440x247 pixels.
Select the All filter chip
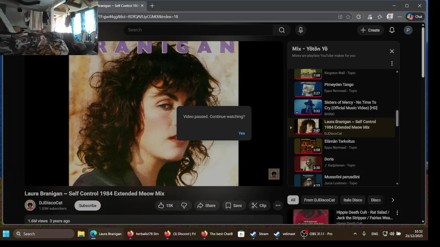point(293,200)
